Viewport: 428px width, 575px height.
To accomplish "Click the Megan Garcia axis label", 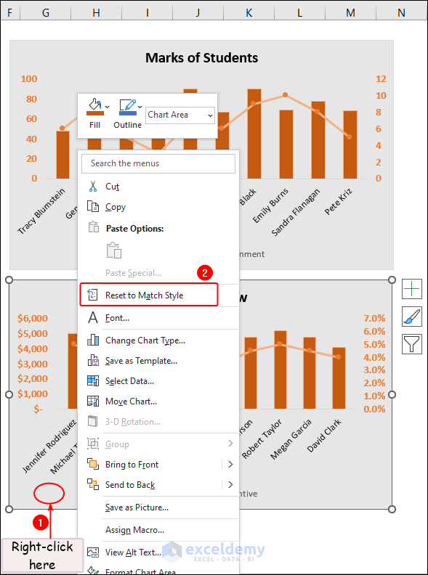I will [291, 439].
